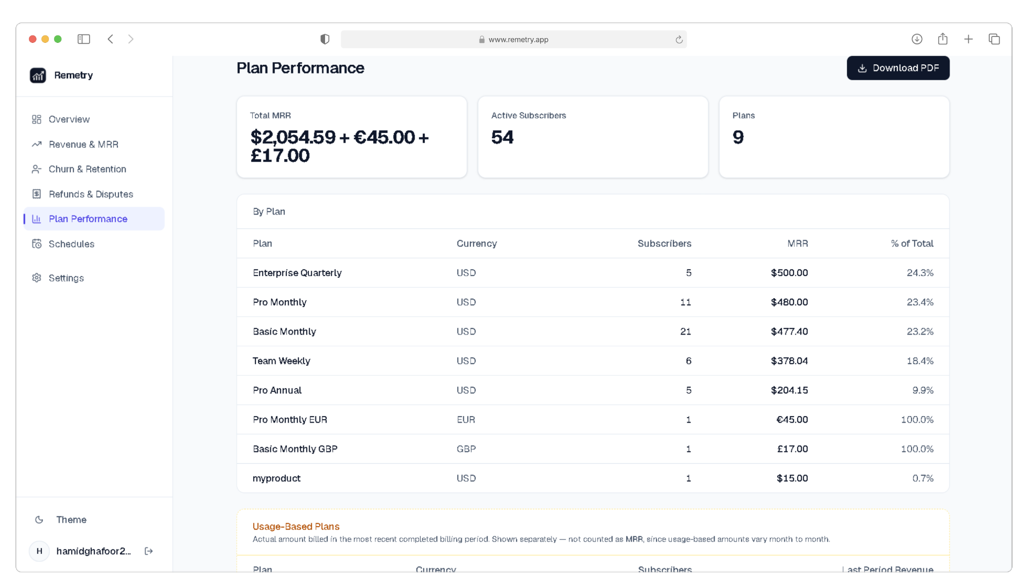Go forward with the browser forward arrow

[x=131, y=39]
